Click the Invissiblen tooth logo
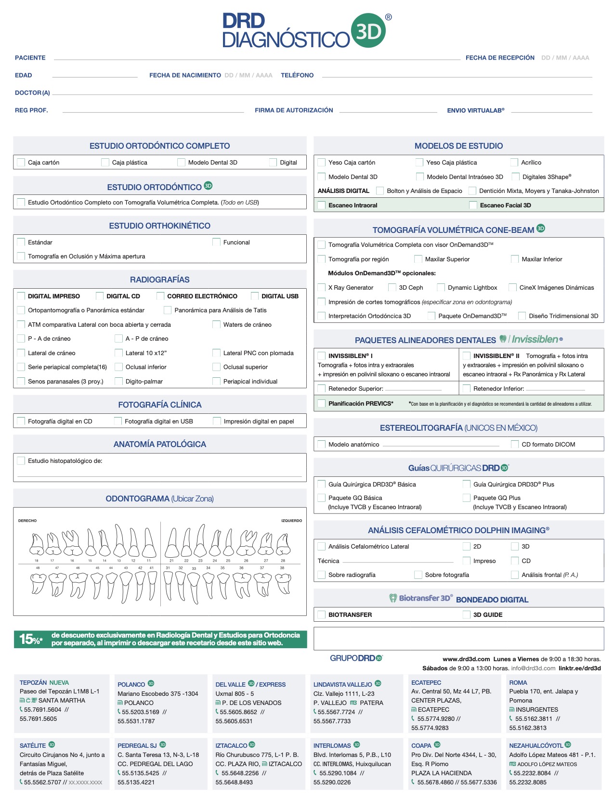 pyautogui.click(x=503, y=339)
